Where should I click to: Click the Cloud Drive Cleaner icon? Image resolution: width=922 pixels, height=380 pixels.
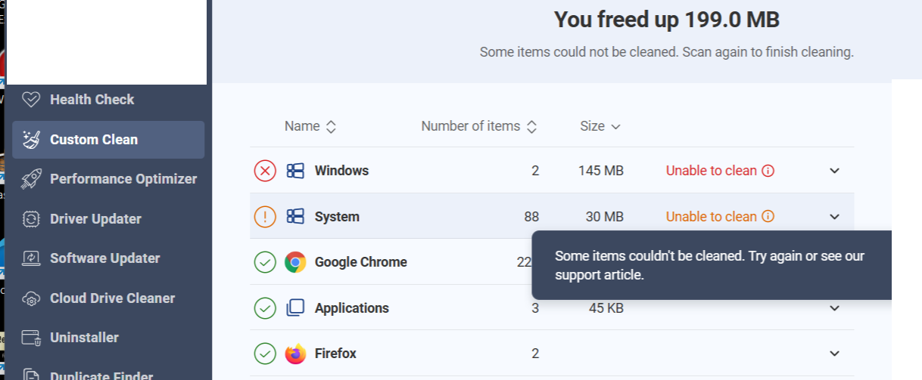[x=31, y=298]
